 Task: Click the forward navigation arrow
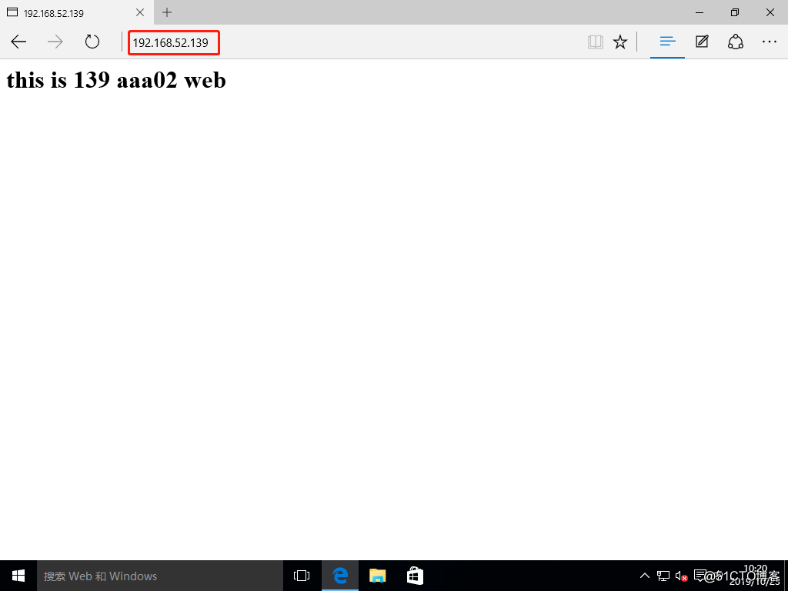point(55,42)
